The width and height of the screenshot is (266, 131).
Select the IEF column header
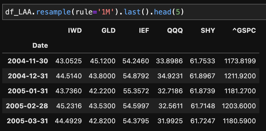click(x=144, y=31)
